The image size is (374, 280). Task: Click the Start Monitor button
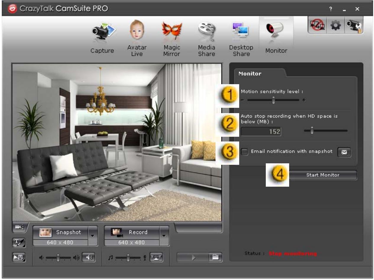click(x=323, y=175)
